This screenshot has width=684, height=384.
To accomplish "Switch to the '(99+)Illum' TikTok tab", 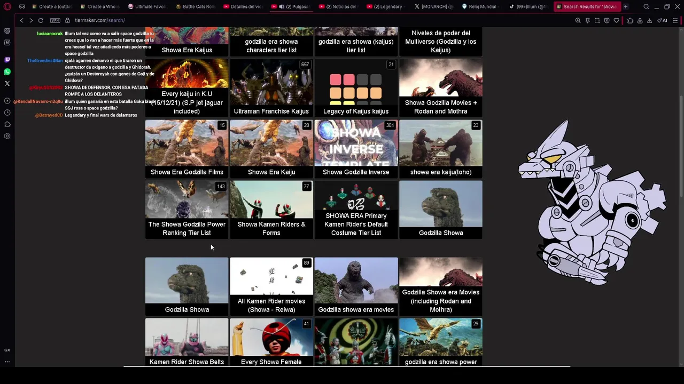I will [530, 6].
